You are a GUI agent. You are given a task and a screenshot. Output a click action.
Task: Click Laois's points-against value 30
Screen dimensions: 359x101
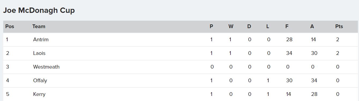pyautogui.click(x=314, y=53)
